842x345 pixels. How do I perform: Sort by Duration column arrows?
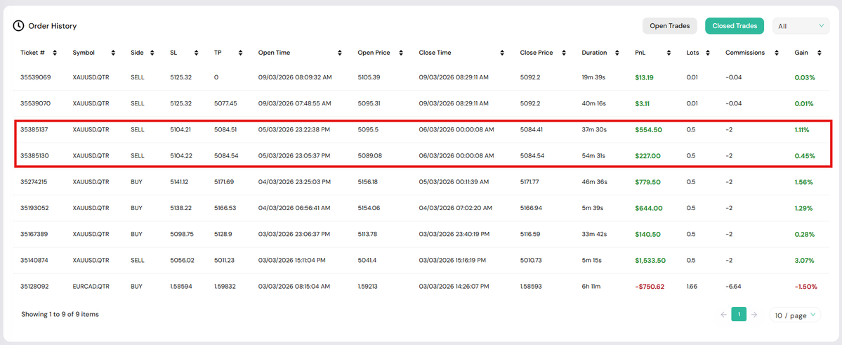coord(617,53)
